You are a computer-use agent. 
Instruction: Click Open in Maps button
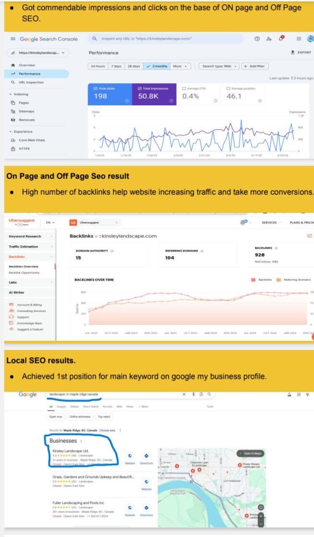[x=251, y=453]
